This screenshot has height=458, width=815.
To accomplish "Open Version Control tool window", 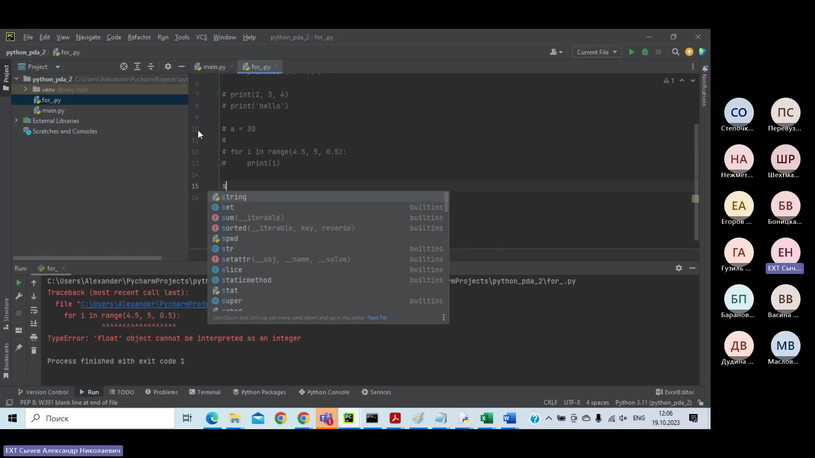I will coord(42,392).
